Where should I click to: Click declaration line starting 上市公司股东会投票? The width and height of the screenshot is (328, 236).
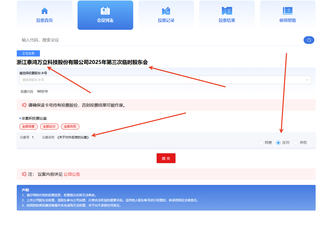tap(110, 200)
